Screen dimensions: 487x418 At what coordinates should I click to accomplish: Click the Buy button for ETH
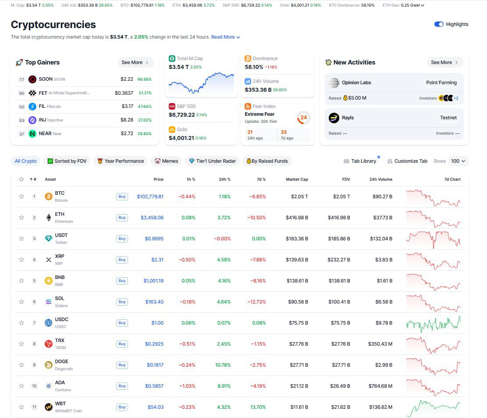coord(122,218)
